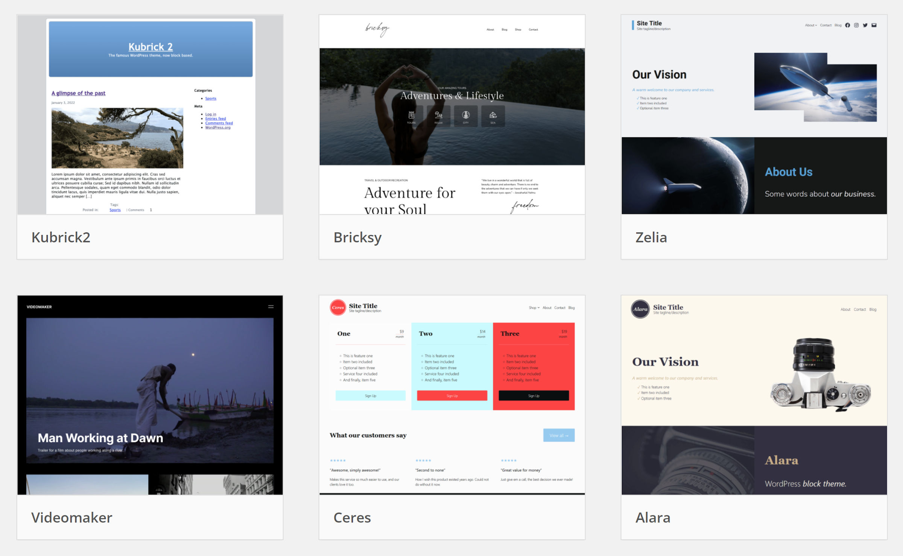Click the Instagram icon in Zelia's header

tap(856, 25)
